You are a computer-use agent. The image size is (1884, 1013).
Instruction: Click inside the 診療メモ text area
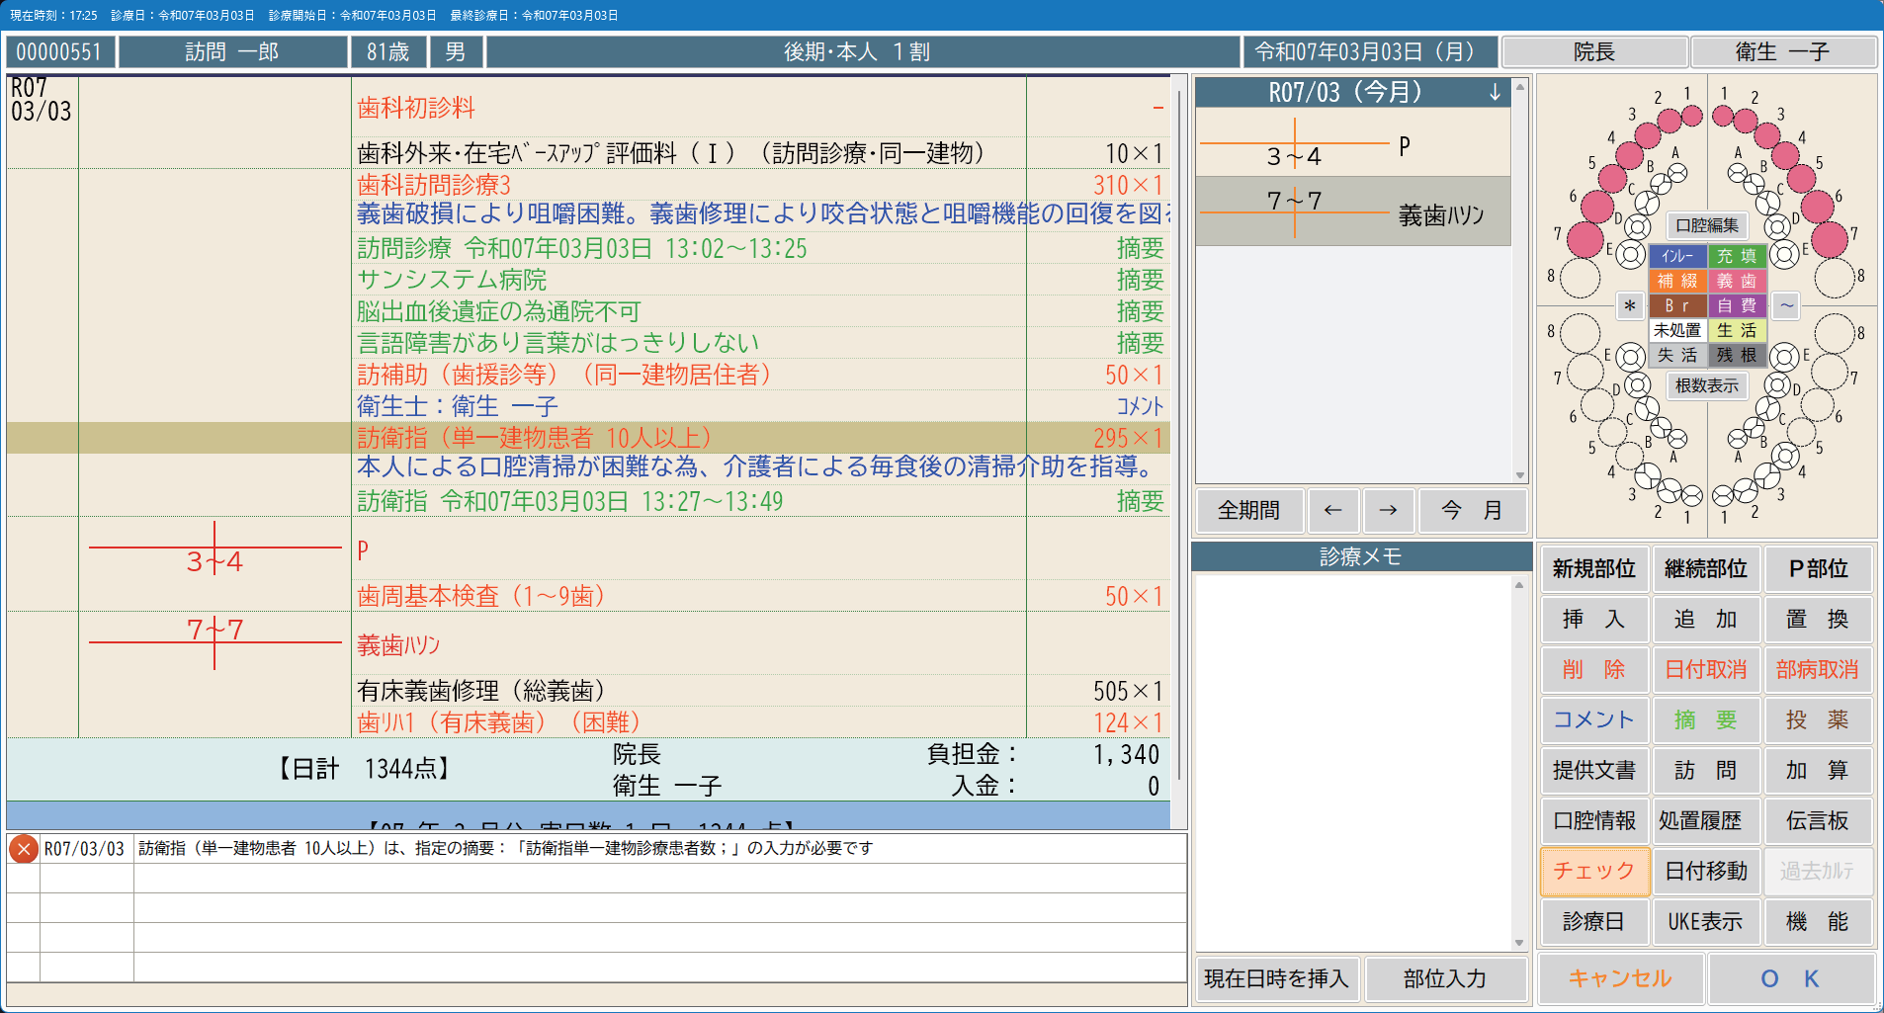(x=1352, y=761)
